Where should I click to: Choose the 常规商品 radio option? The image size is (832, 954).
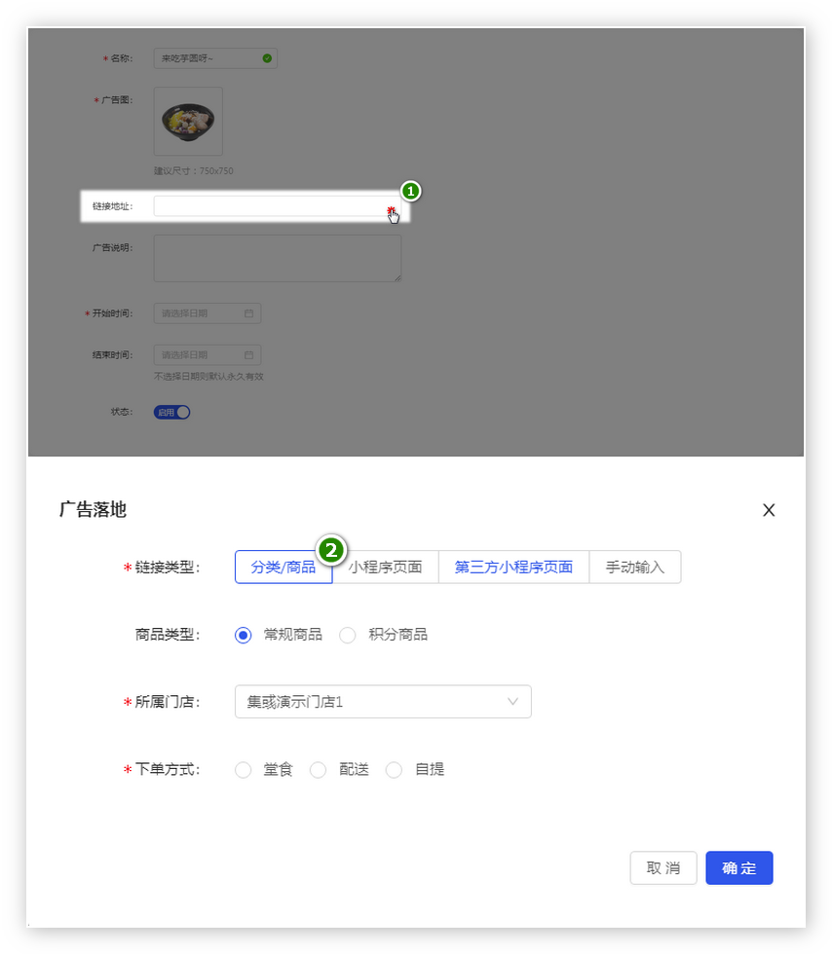pos(243,635)
